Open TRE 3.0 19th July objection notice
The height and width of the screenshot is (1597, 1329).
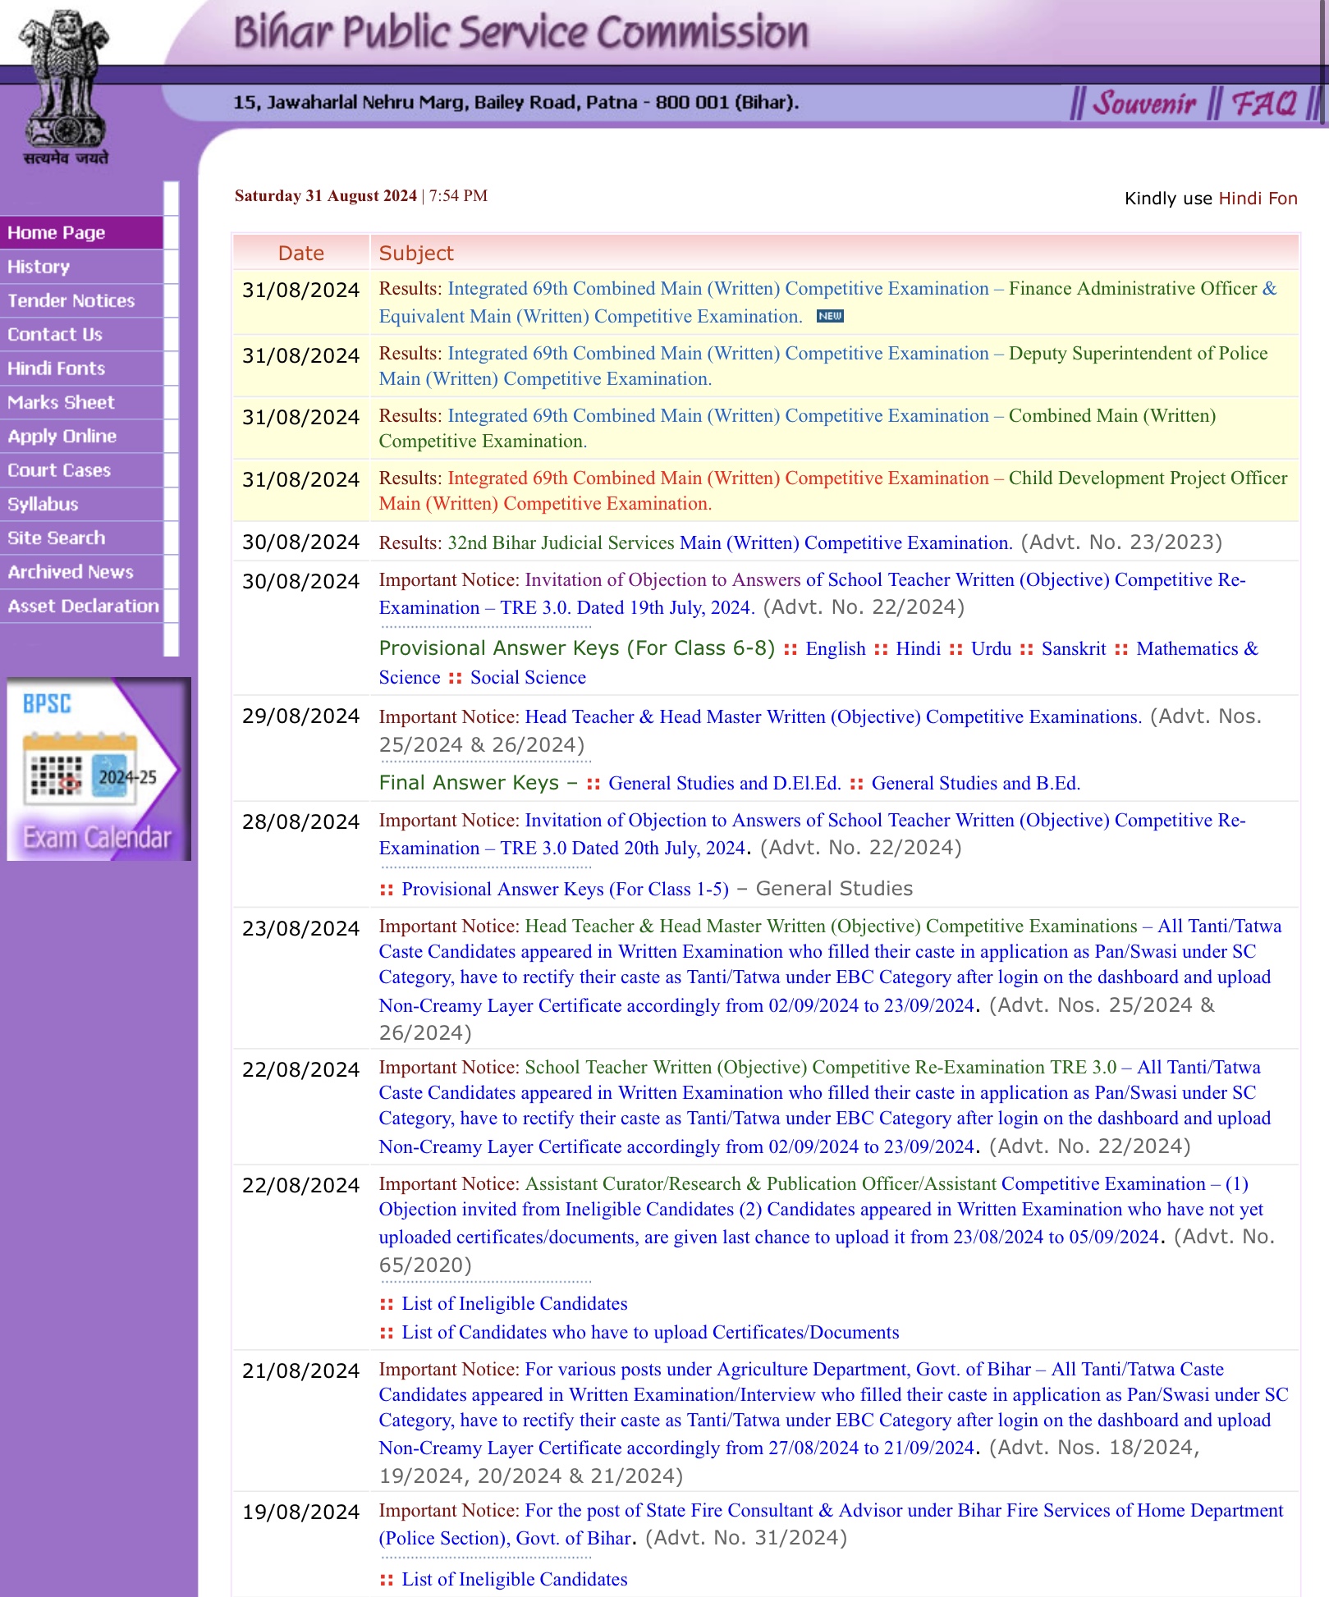coord(812,593)
